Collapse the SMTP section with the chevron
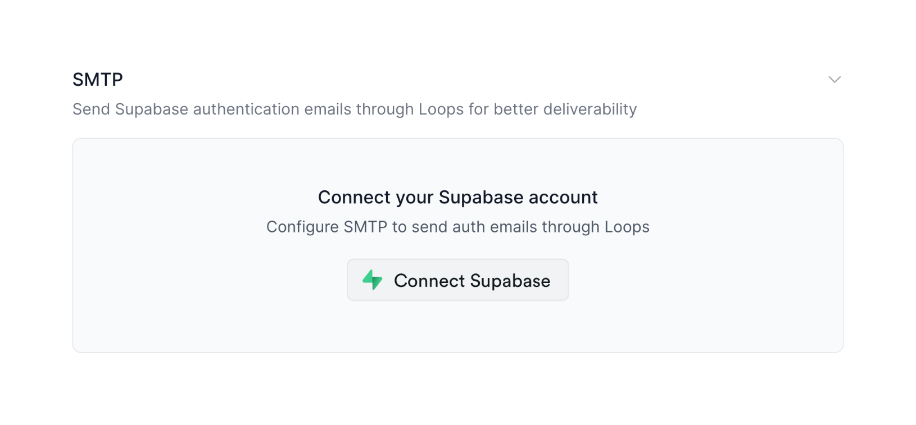The image size is (916, 425). pyautogui.click(x=834, y=80)
